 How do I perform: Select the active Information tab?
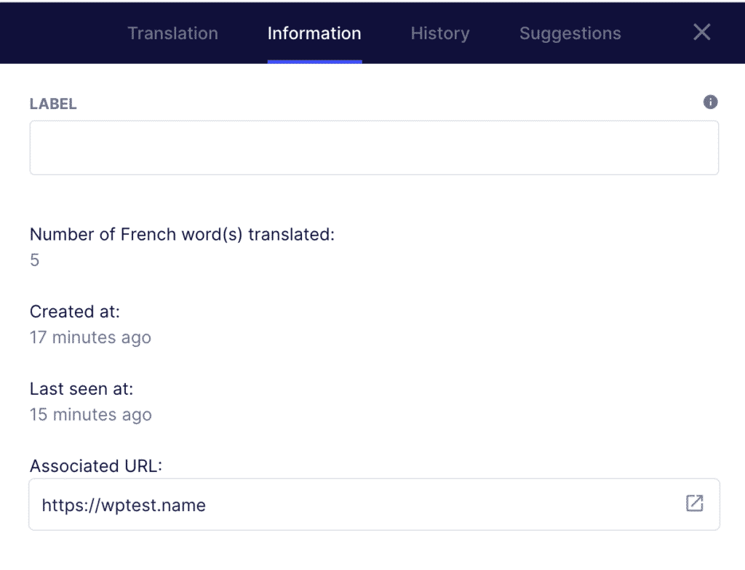(314, 33)
